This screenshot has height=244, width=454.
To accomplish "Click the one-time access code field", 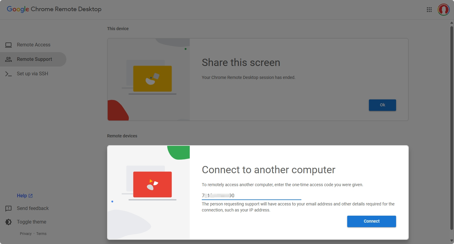I will click(252, 196).
